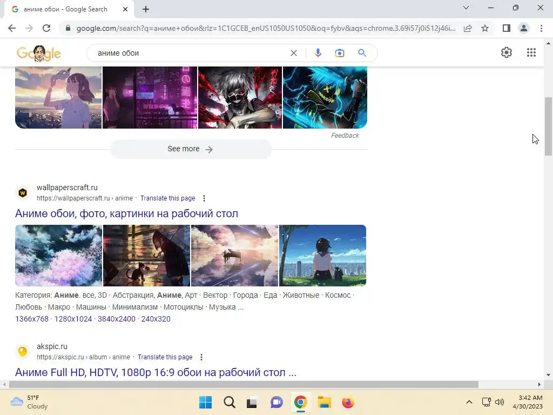Share this page from the address bar
This screenshot has height=415, width=553.
pos(468,28)
